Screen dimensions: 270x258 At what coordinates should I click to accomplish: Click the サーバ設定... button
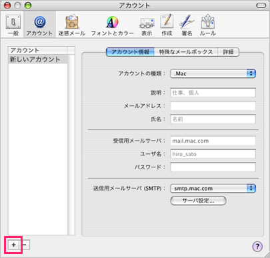(x=198, y=201)
